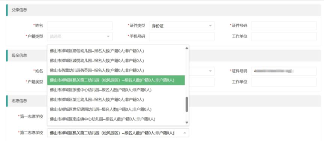Image resolution: width=324 pixels, height=141 pixels.
Task: Click the father's 证件号码 input field
Action: [284, 26]
